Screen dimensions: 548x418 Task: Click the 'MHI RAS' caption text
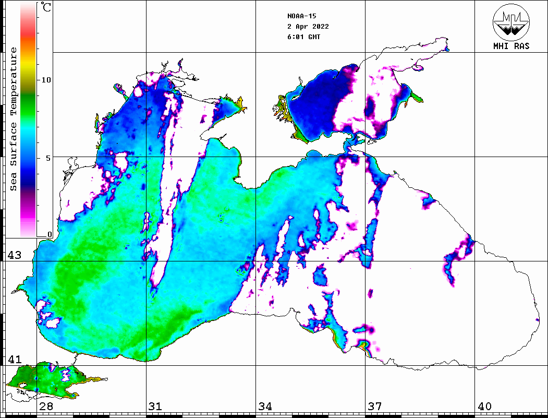(511, 46)
